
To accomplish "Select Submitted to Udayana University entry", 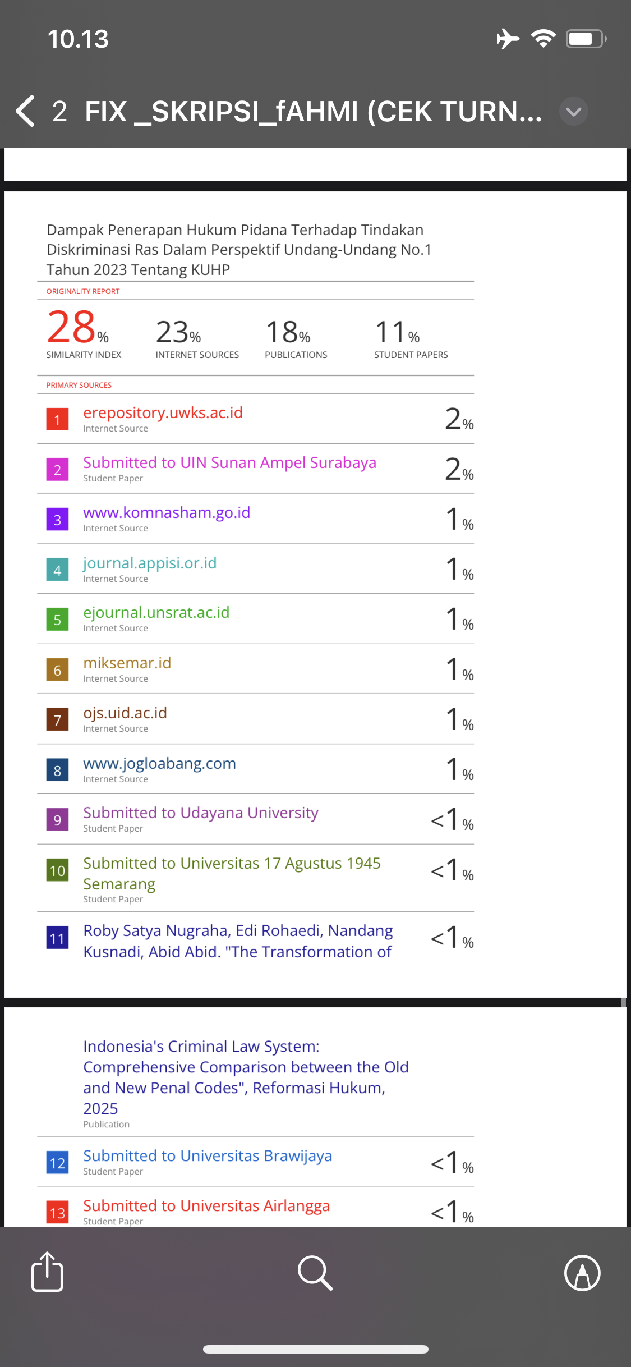I will tap(201, 813).
